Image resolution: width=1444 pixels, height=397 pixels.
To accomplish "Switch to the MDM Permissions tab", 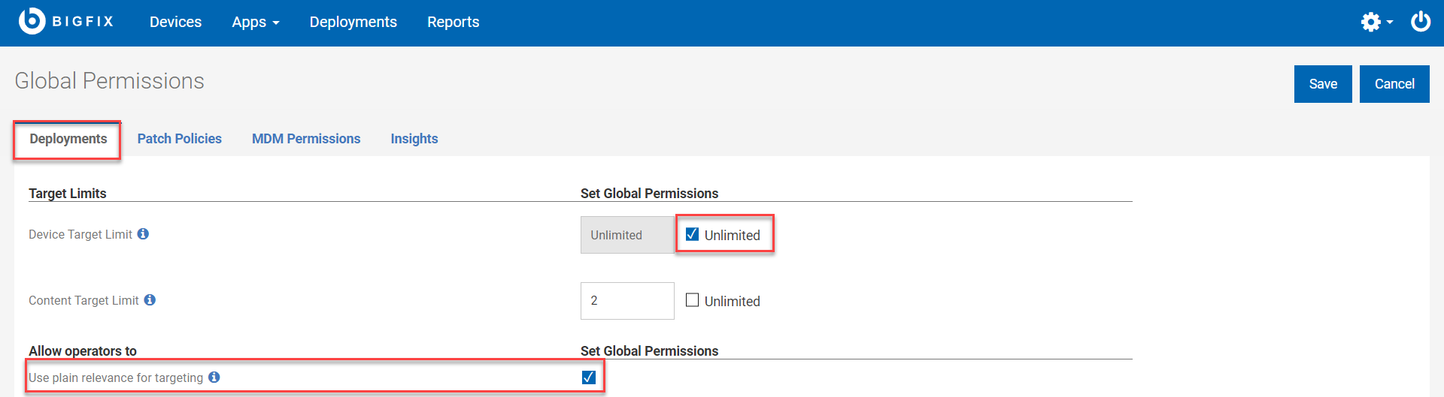I will 306,139.
